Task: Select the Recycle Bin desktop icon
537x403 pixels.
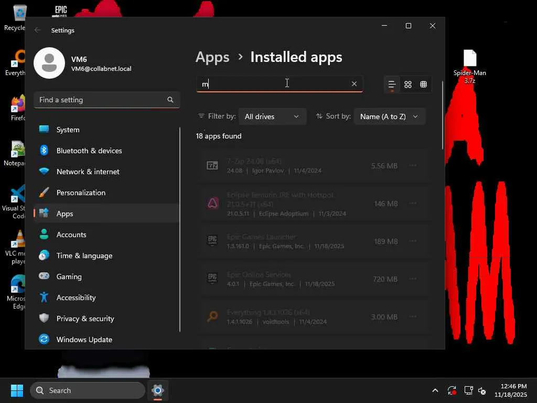Action: pyautogui.click(x=14, y=18)
